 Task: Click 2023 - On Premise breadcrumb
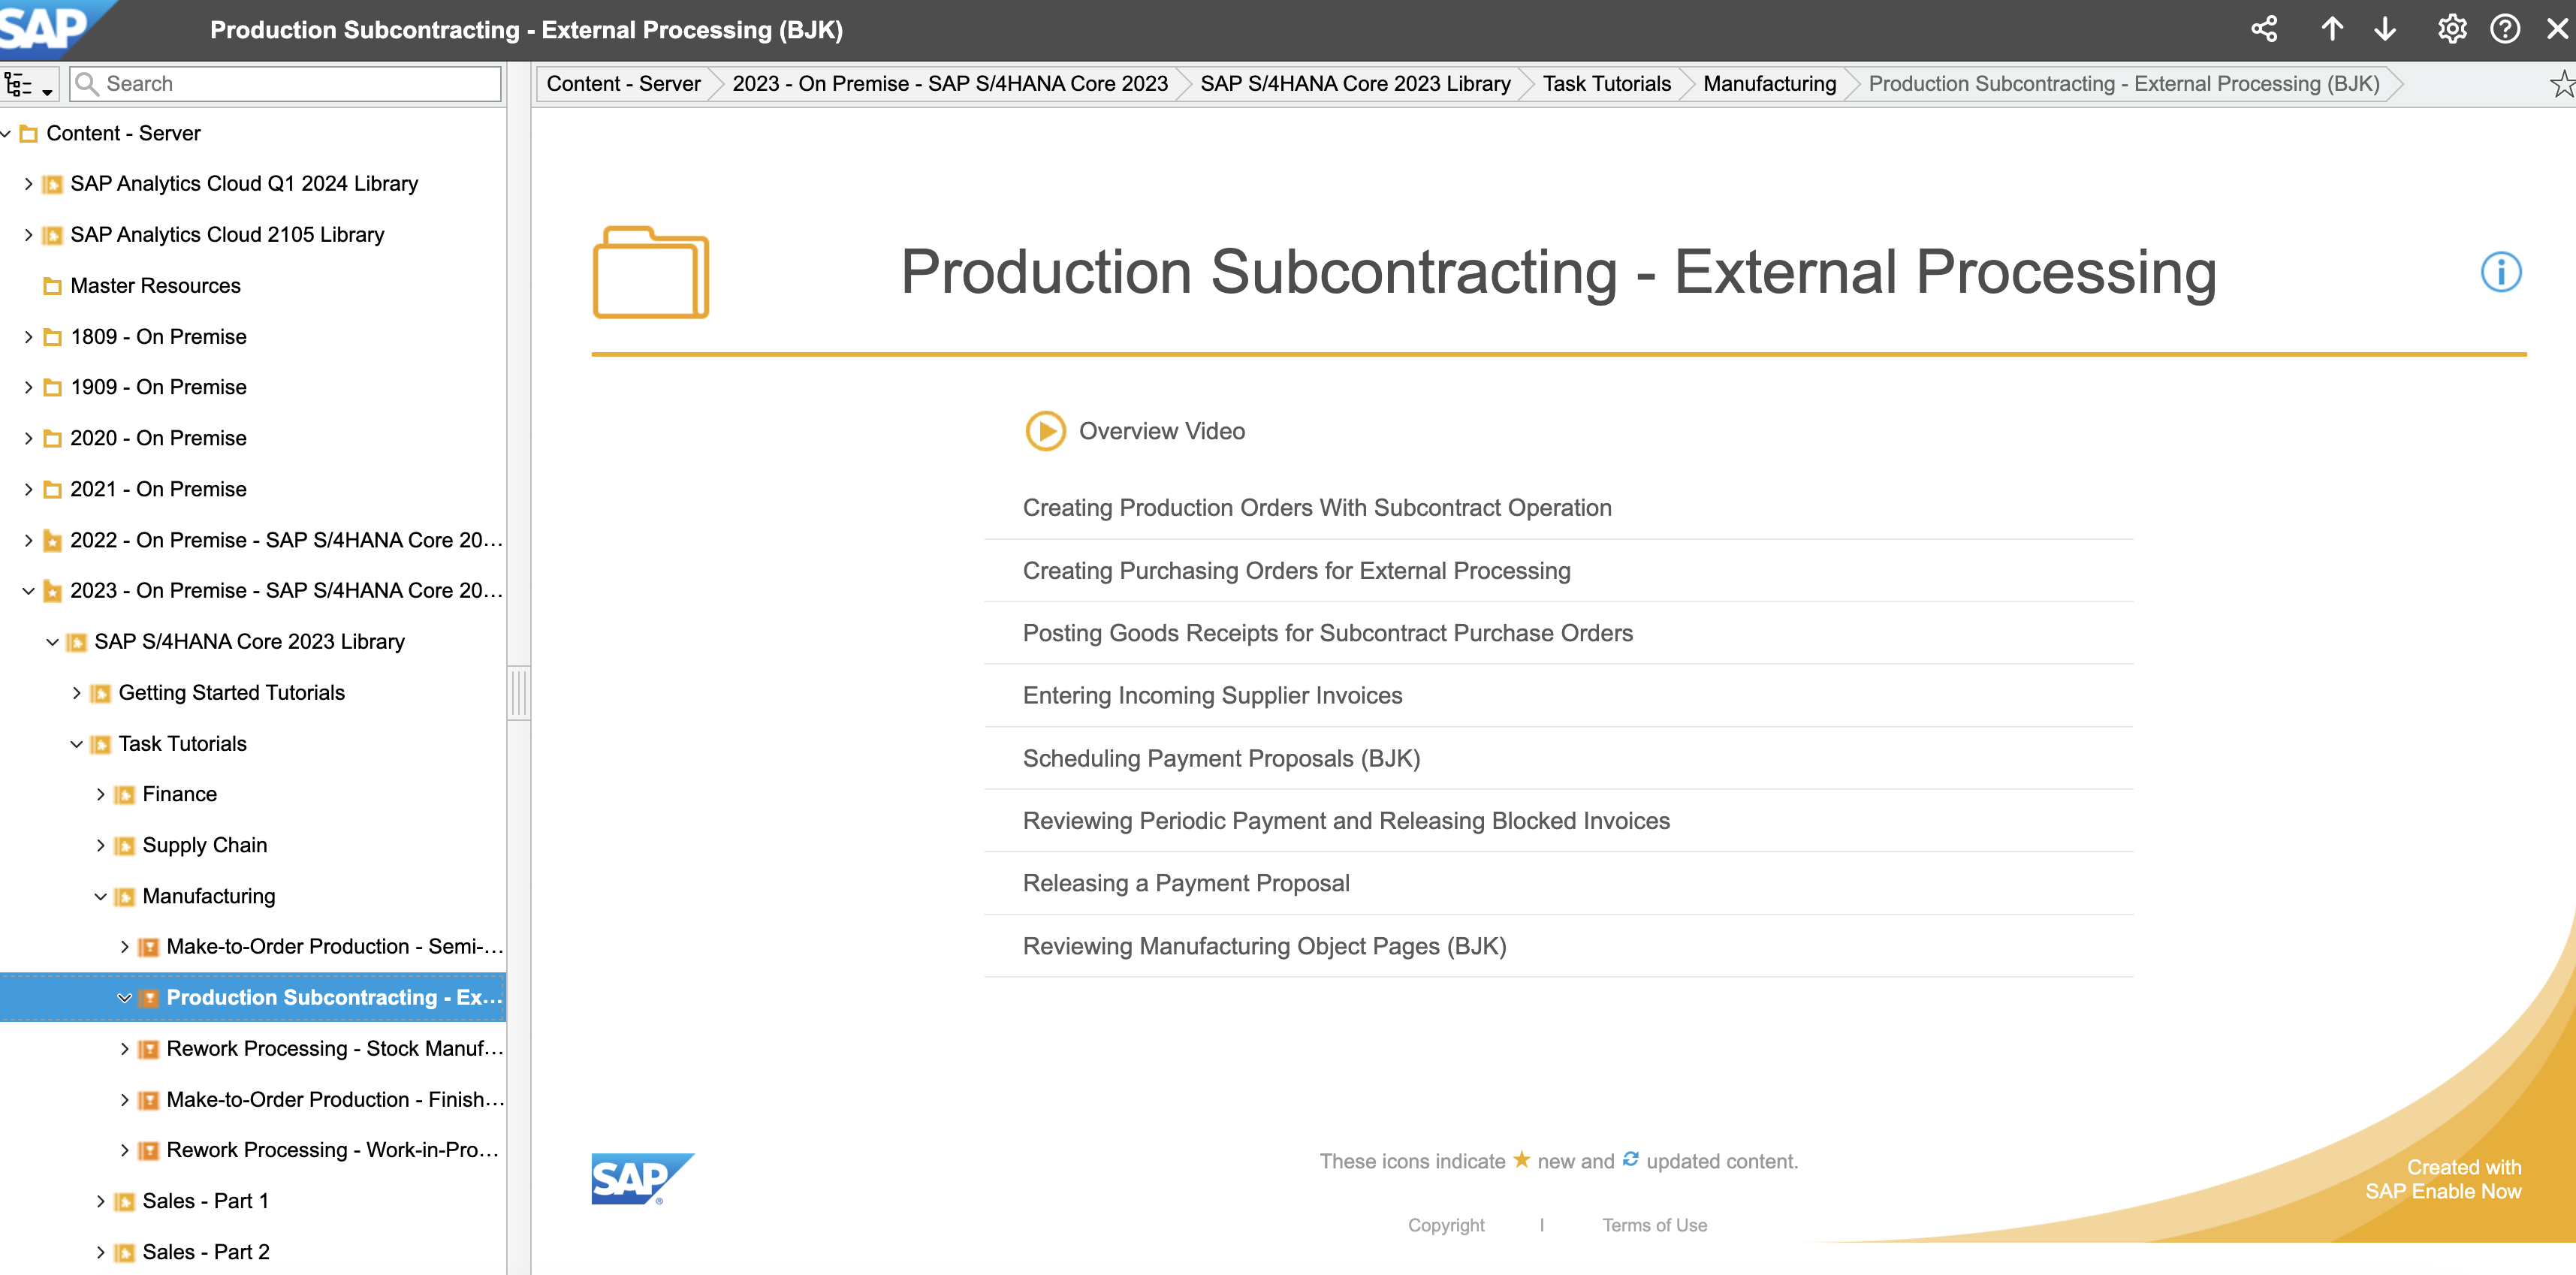pos(950,84)
